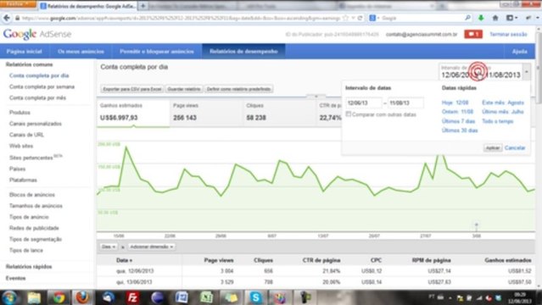542x305 pixels.
Task: Click the red AdSense notifications badge
Action: click(473, 34)
